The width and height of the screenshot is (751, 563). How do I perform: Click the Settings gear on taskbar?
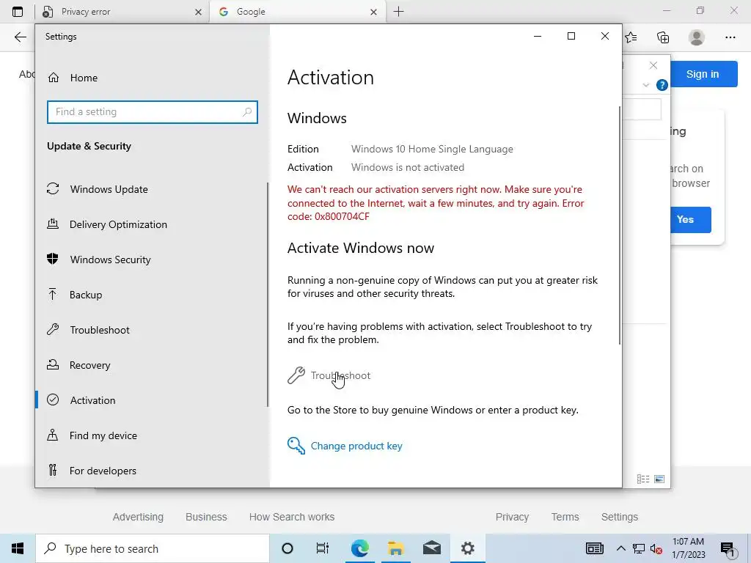tap(467, 548)
